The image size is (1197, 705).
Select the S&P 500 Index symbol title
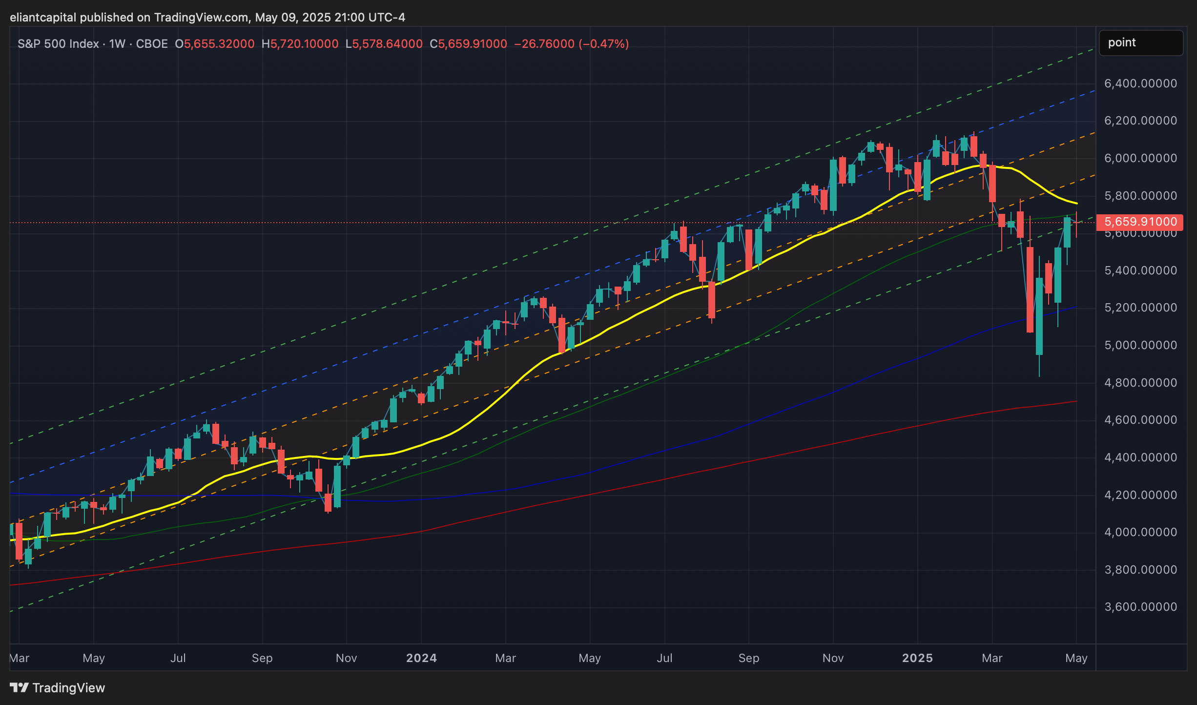(x=58, y=44)
